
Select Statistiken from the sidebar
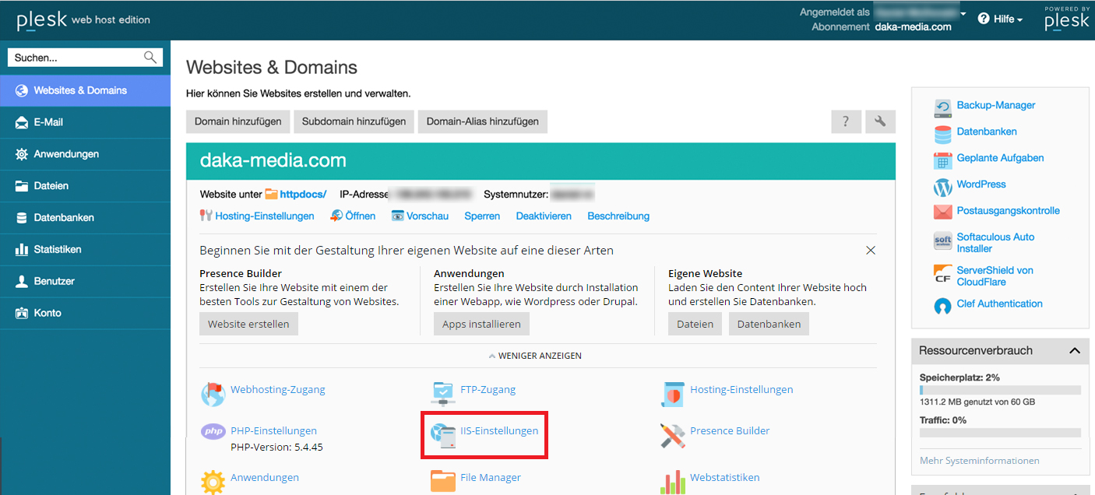(58, 249)
